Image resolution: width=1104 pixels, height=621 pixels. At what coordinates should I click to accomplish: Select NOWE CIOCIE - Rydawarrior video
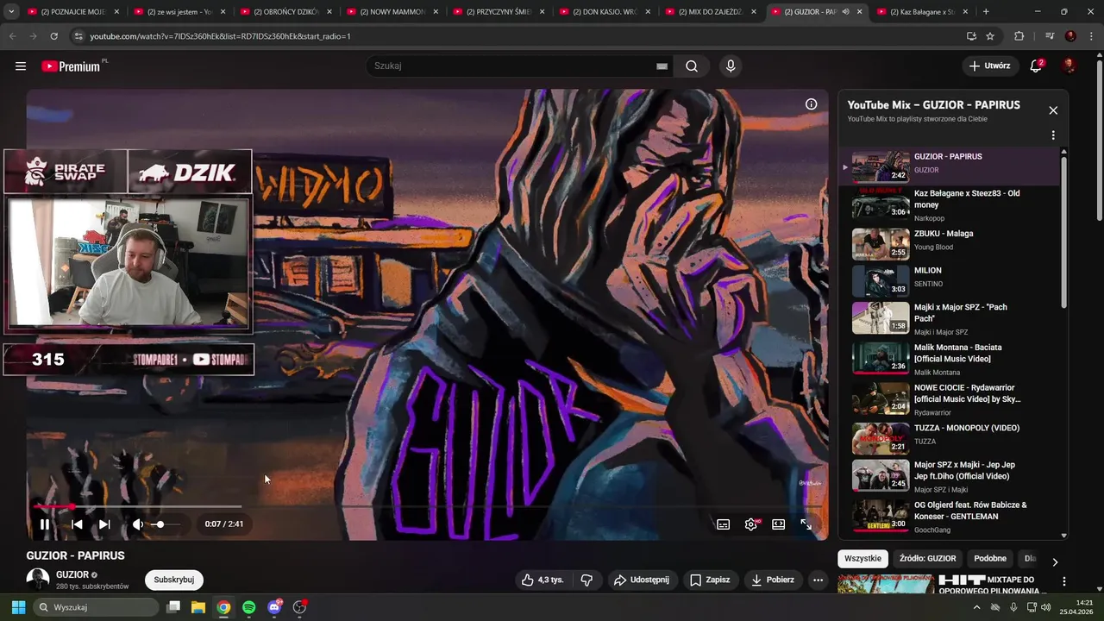point(949,399)
